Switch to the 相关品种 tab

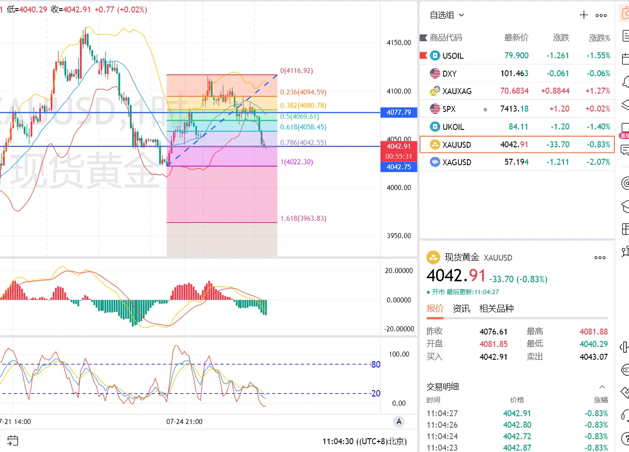pyautogui.click(x=496, y=308)
